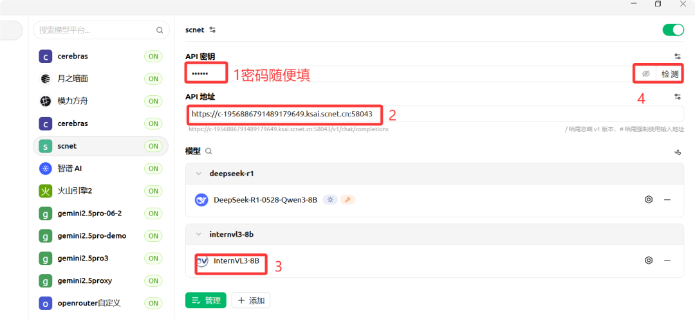
Task: Select the 智谱 AI provider
Action: click(100, 169)
